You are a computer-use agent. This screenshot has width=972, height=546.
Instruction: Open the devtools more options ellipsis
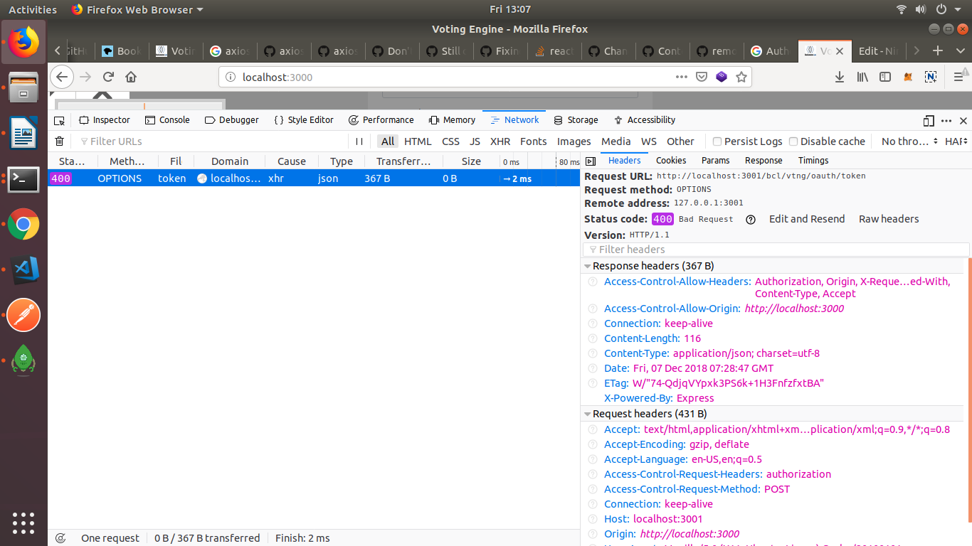click(946, 120)
